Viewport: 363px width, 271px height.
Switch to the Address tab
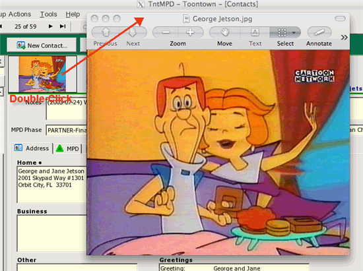(32, 148)
